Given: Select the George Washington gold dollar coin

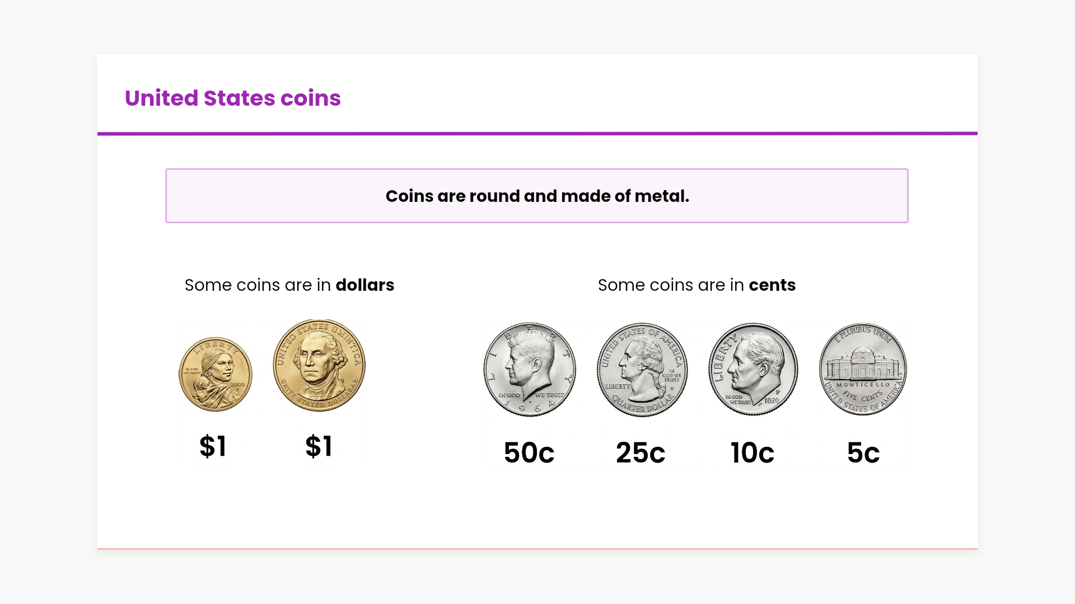Looking at the screenshot, I should tap(319, 365).
